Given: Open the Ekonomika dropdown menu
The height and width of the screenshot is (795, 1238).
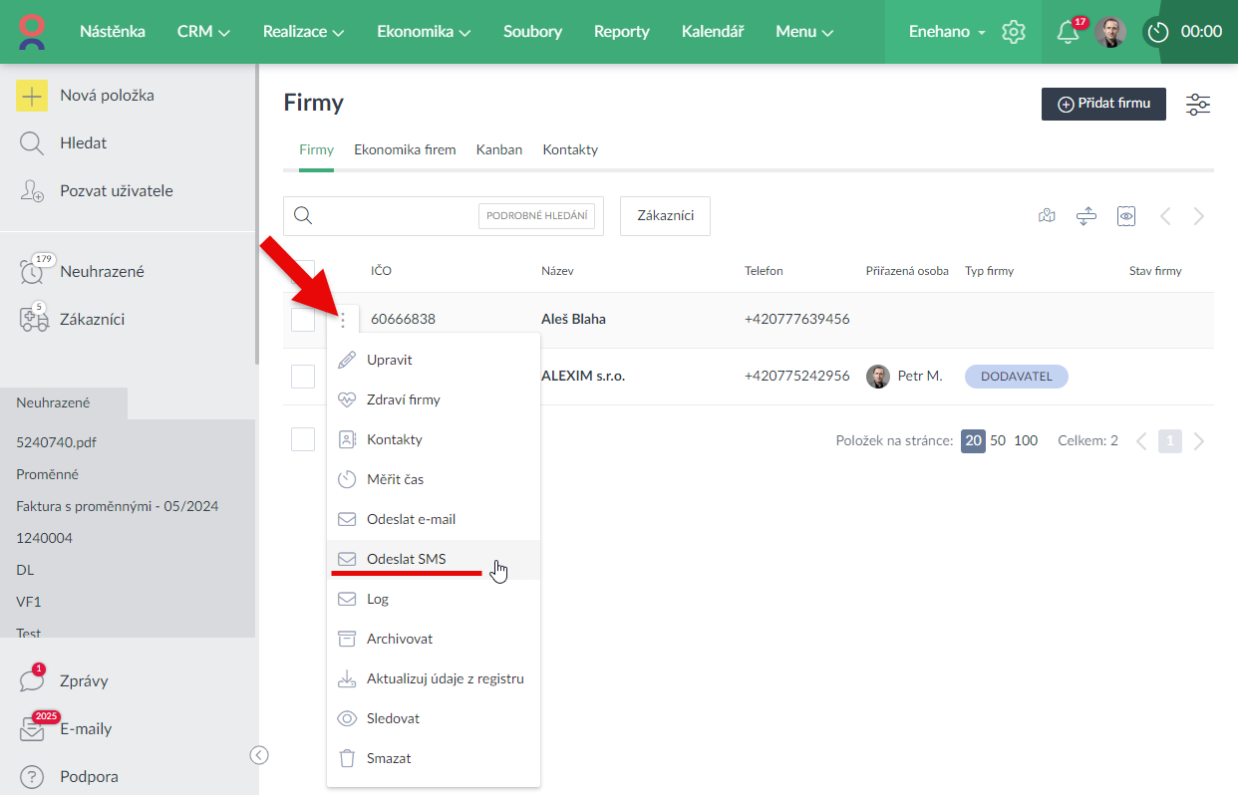Looking at the screenshot, I should click(x=424, y=32).
